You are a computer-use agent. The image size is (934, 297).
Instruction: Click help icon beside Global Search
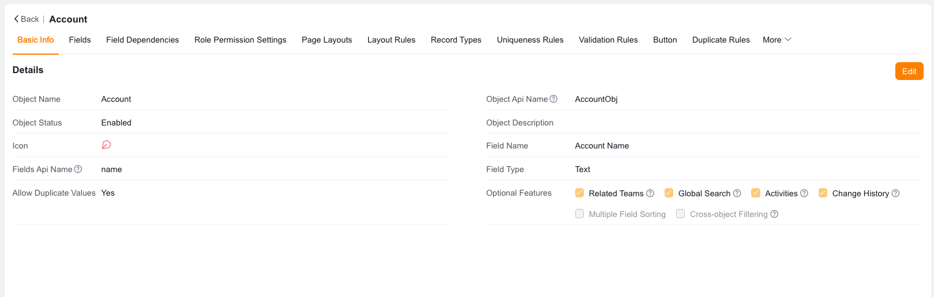click(737, 193)
